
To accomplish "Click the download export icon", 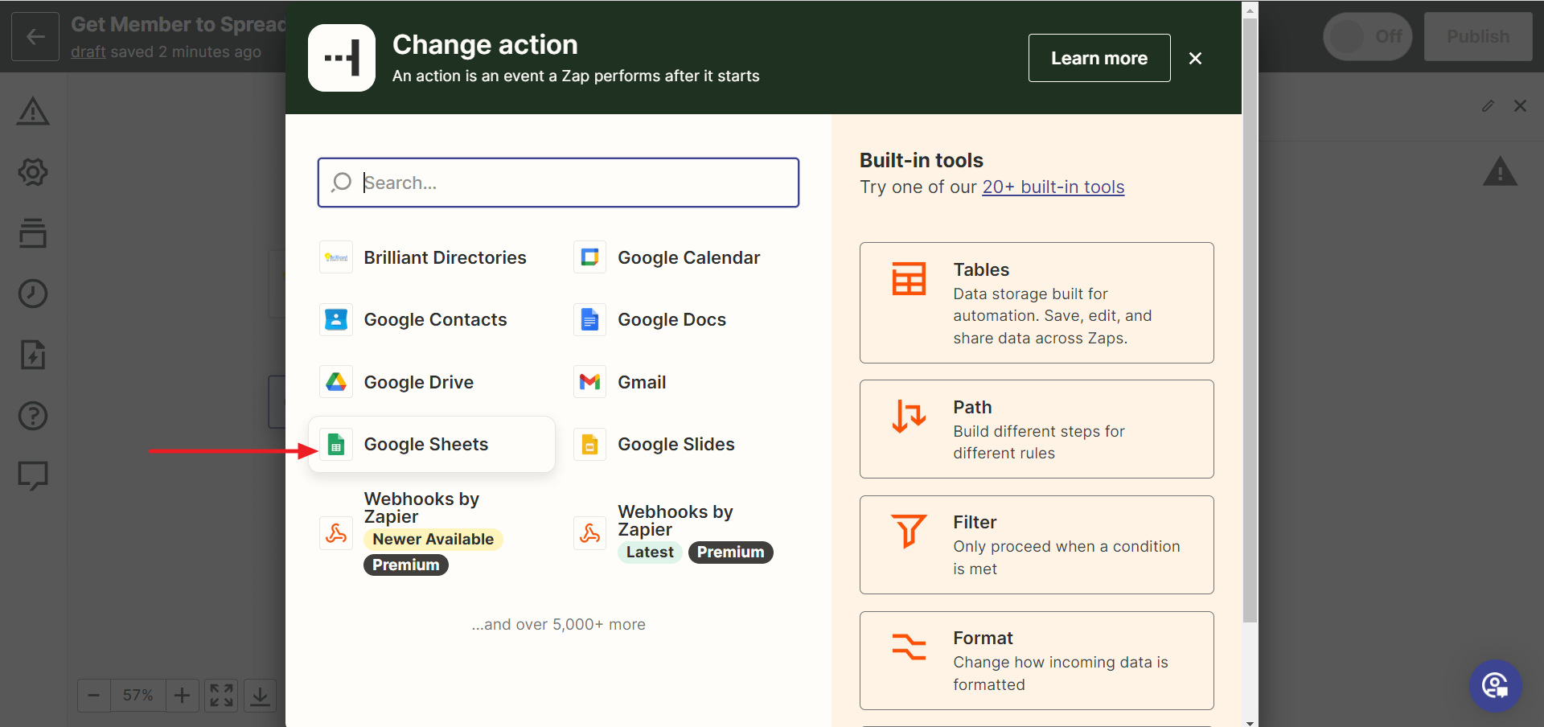I will click(x=260, y=695).
